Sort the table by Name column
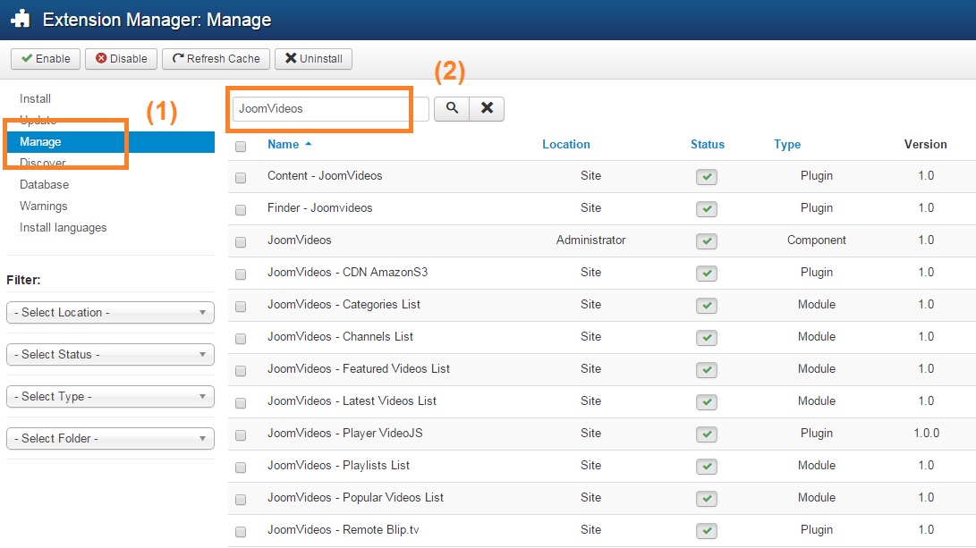The height and width of the screenshot is (548, 976). (284, 144)
